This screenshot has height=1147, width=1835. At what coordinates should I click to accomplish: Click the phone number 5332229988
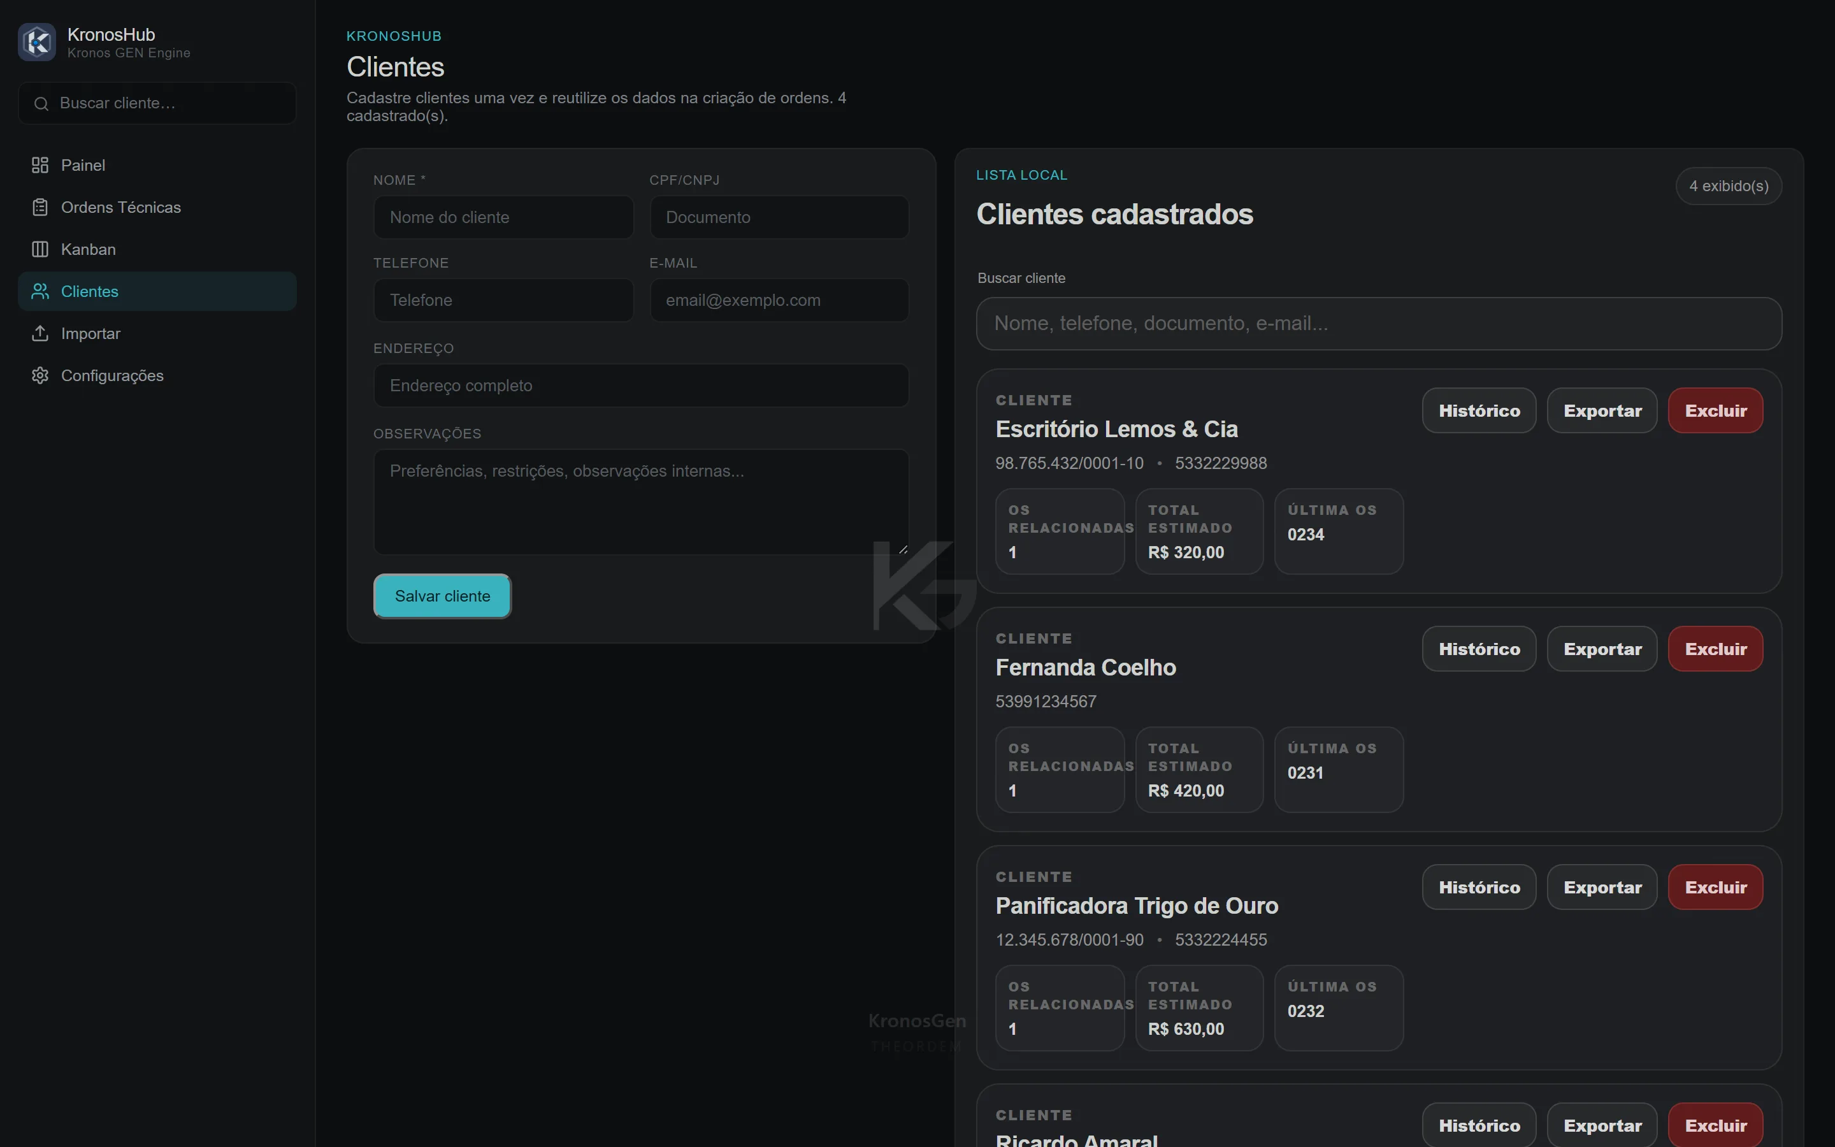point(1221,463)
